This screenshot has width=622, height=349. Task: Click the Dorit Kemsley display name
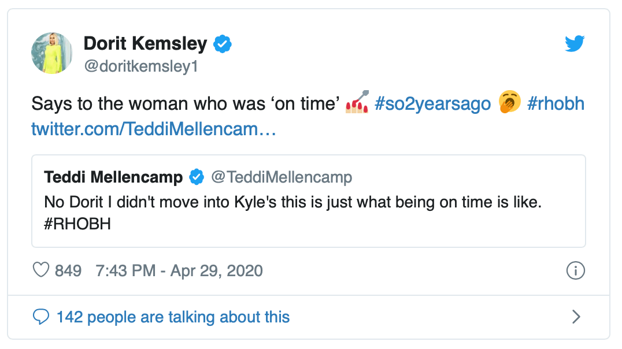(x=145, y=43)
